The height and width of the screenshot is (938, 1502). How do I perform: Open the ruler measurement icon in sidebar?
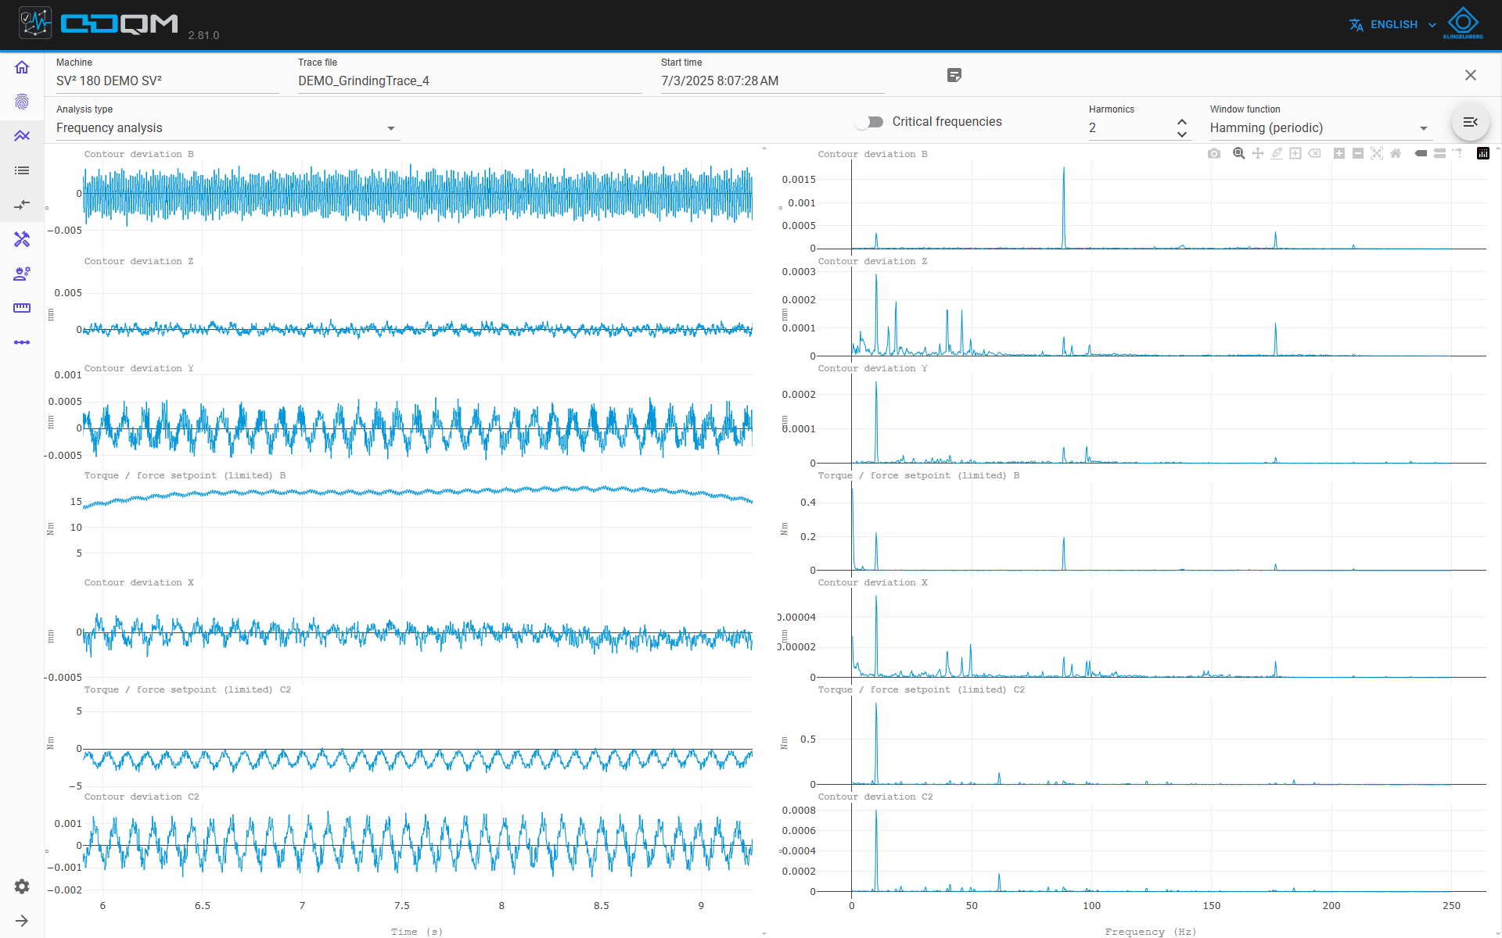(x=22, y=308)
